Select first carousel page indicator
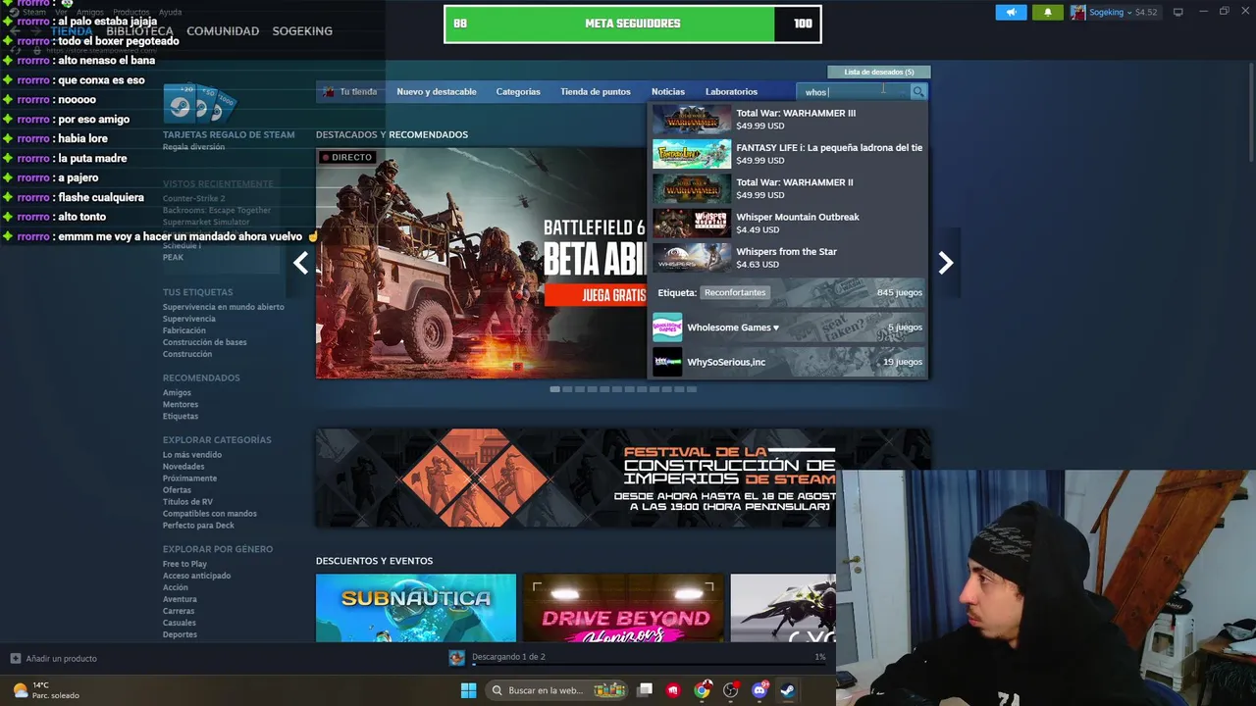 coord(554,389)
